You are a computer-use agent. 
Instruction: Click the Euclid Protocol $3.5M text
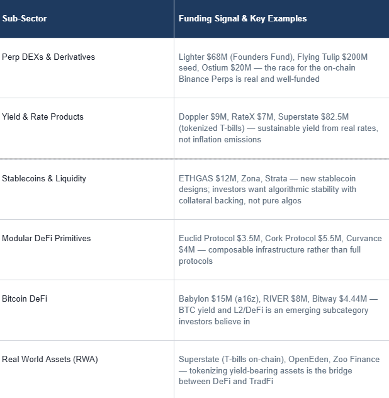[219, 239]
